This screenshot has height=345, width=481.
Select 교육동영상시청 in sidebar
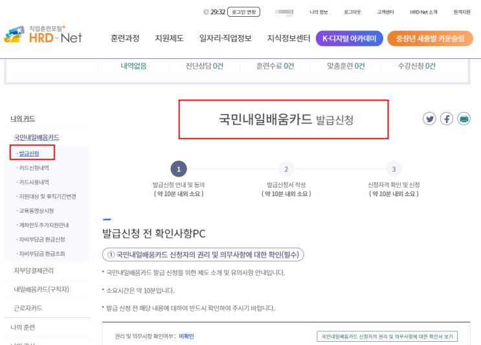tap(36, 210)
